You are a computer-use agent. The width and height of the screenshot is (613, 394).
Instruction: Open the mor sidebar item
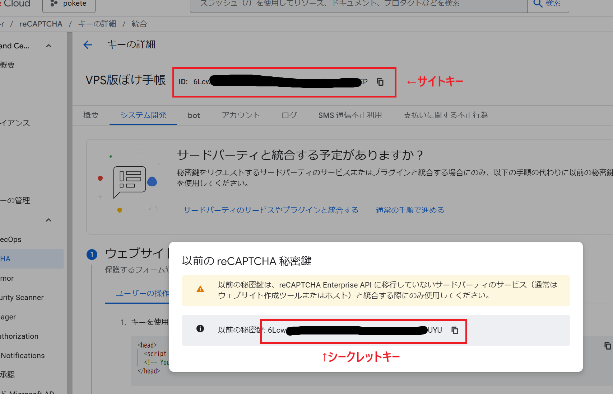7,278
